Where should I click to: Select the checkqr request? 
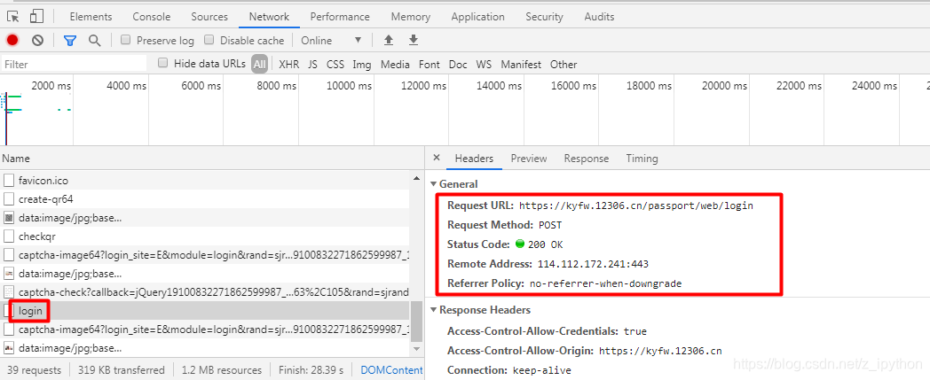click(x=205, y=237)
